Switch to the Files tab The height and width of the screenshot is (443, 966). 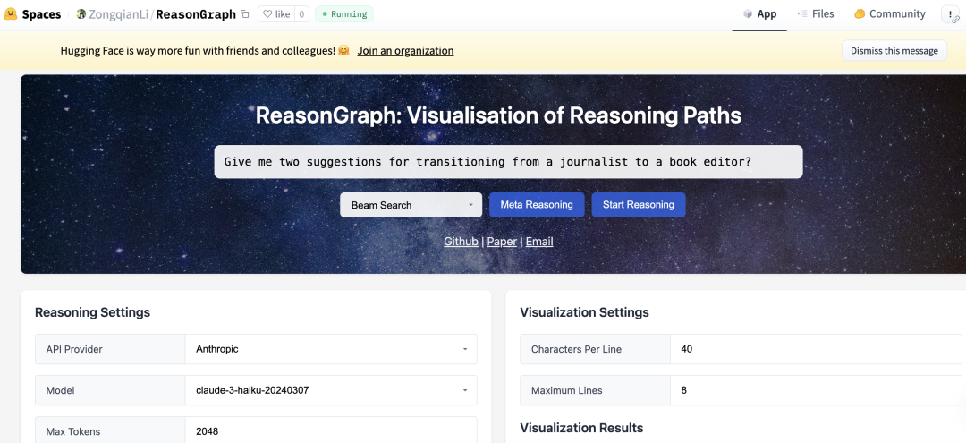[x=816, y=14]
